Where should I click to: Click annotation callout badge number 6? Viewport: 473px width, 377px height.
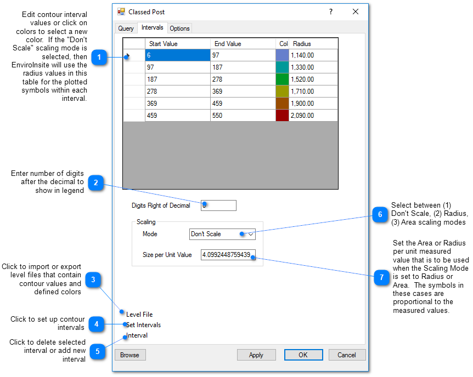coord(380,215)
